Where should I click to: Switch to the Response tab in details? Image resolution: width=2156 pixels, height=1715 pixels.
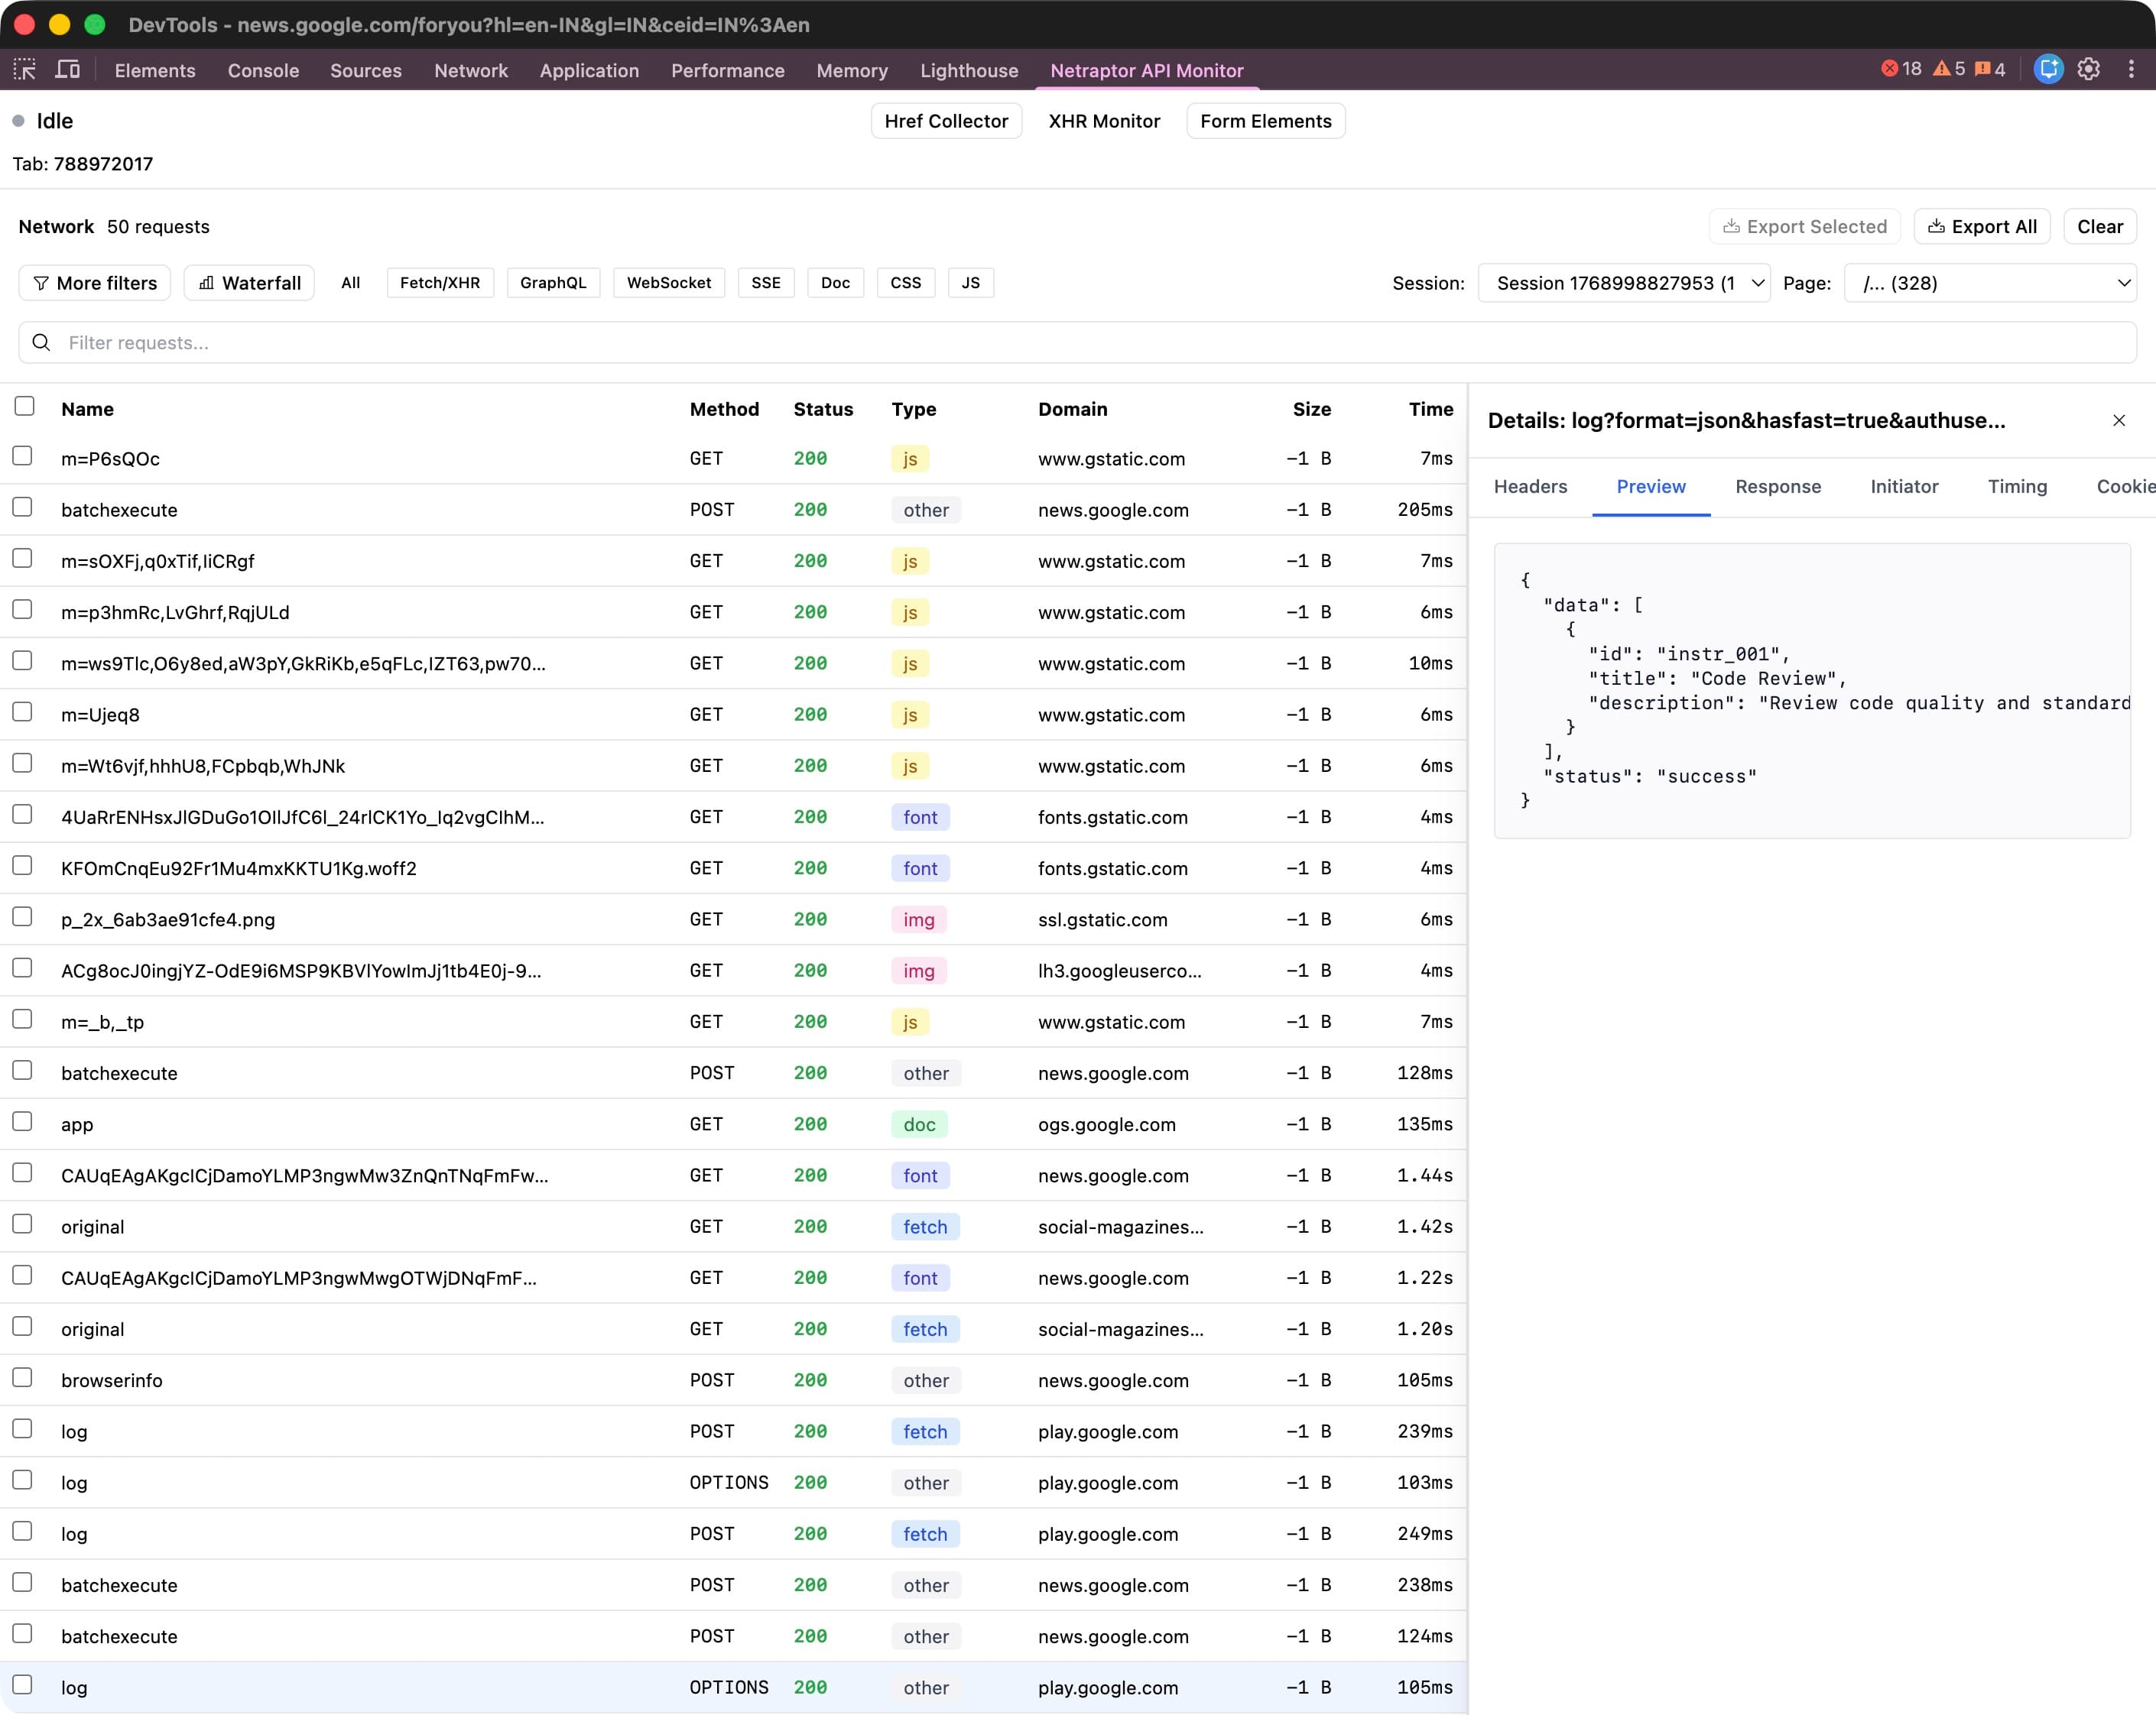coord(1779,487)
